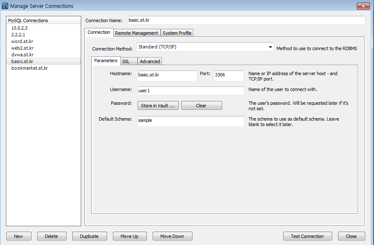
Task: Click the 'user's password' description text
Action: click(298, 106)
